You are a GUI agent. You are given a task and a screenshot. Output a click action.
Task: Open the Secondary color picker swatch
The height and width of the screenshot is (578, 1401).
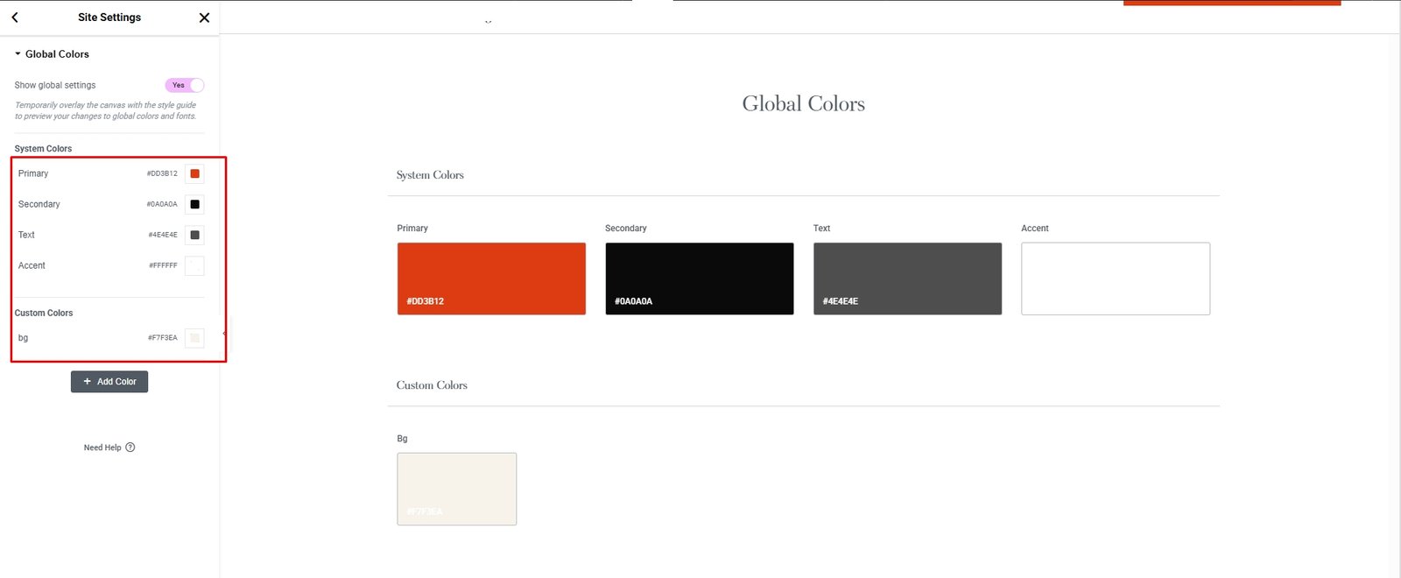click(194, 204)
